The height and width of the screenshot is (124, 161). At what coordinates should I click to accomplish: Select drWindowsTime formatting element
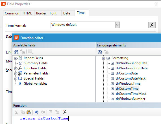coord(128,84)
